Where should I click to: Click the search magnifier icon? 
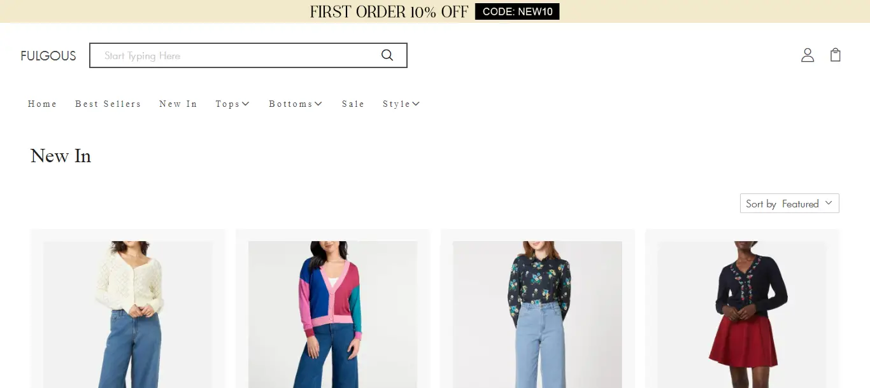387,55
